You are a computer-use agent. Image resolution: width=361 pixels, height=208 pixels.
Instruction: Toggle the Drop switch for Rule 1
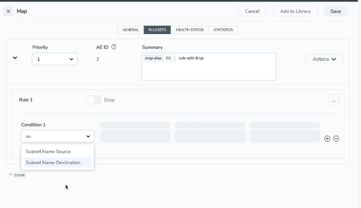pyautogui.click(x=94, y=100)
